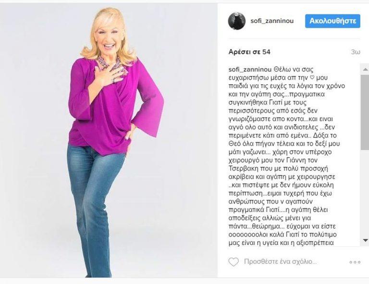
Task: Open sofi_zanninou's round profile avatar
Action: click(x=237, y=21)
